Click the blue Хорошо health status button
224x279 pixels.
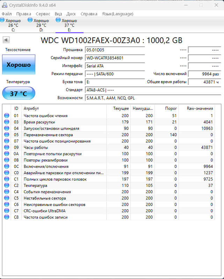tap(19, 65)
